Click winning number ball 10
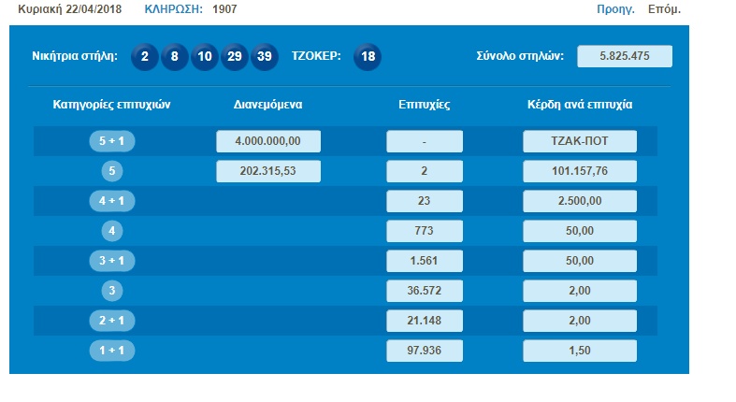 tap(205, 56)
